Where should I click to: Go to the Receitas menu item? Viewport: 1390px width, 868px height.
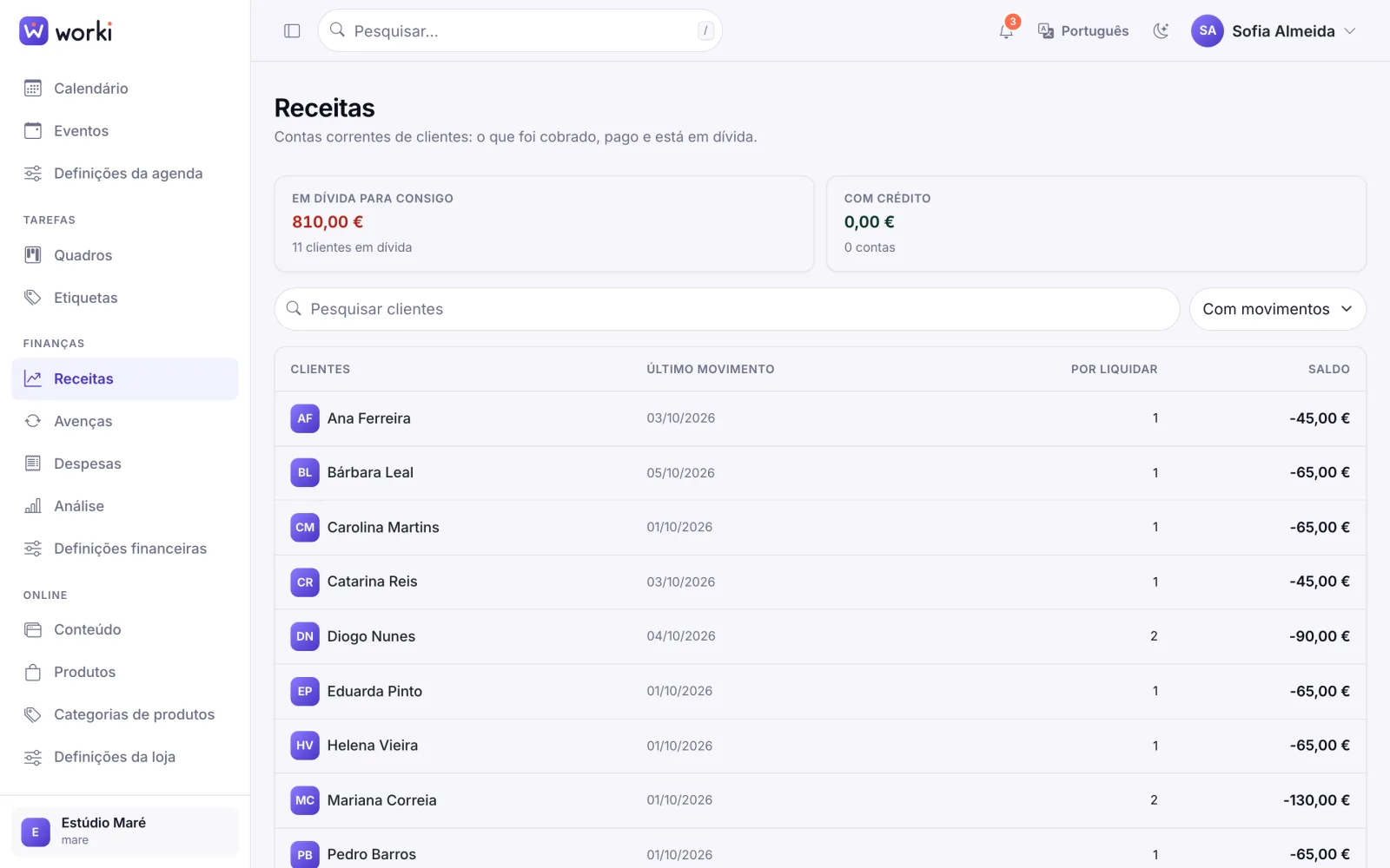pos(125,378)
